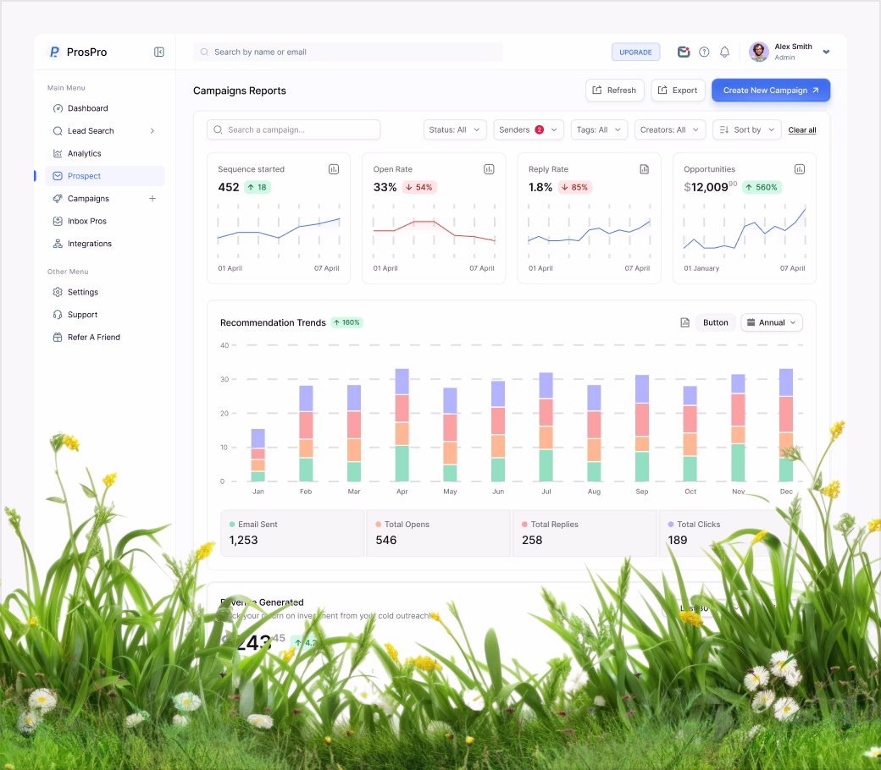The height and width of the screenshot is (770, 881).
Task: Select the Prospect menu item
Action: (x=104, y=176)
